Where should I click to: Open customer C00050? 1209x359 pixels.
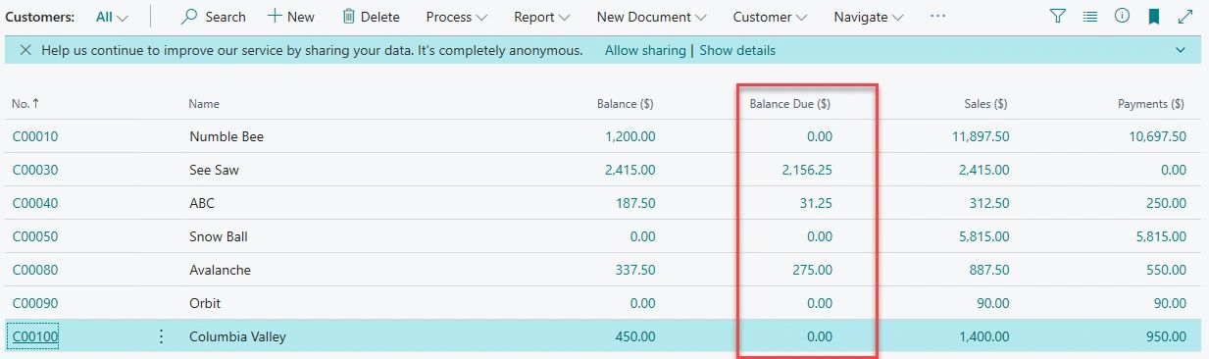coord(35,236)
